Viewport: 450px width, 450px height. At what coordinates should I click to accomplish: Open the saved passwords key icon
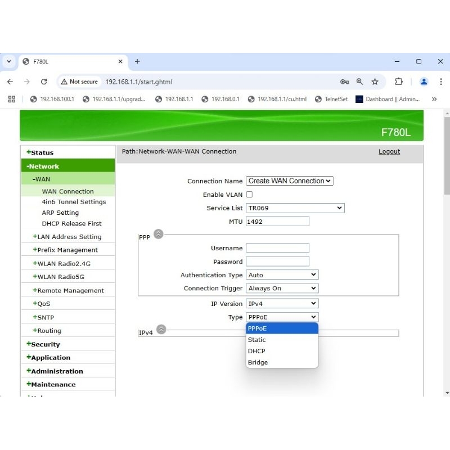point(345,82)
